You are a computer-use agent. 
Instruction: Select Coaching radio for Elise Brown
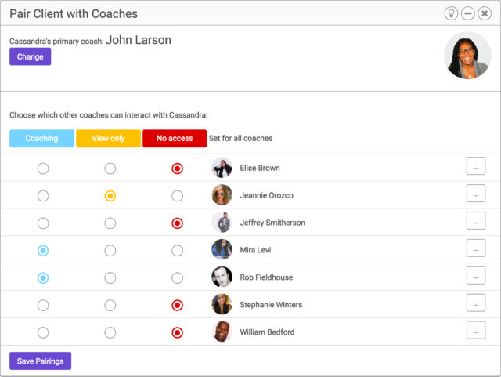43,168
